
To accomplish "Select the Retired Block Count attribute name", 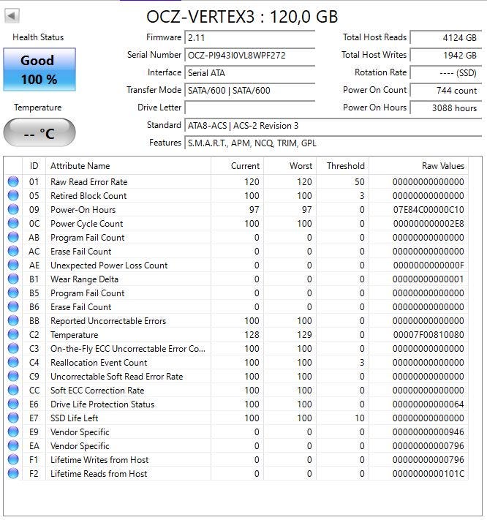I will [88, 196].
